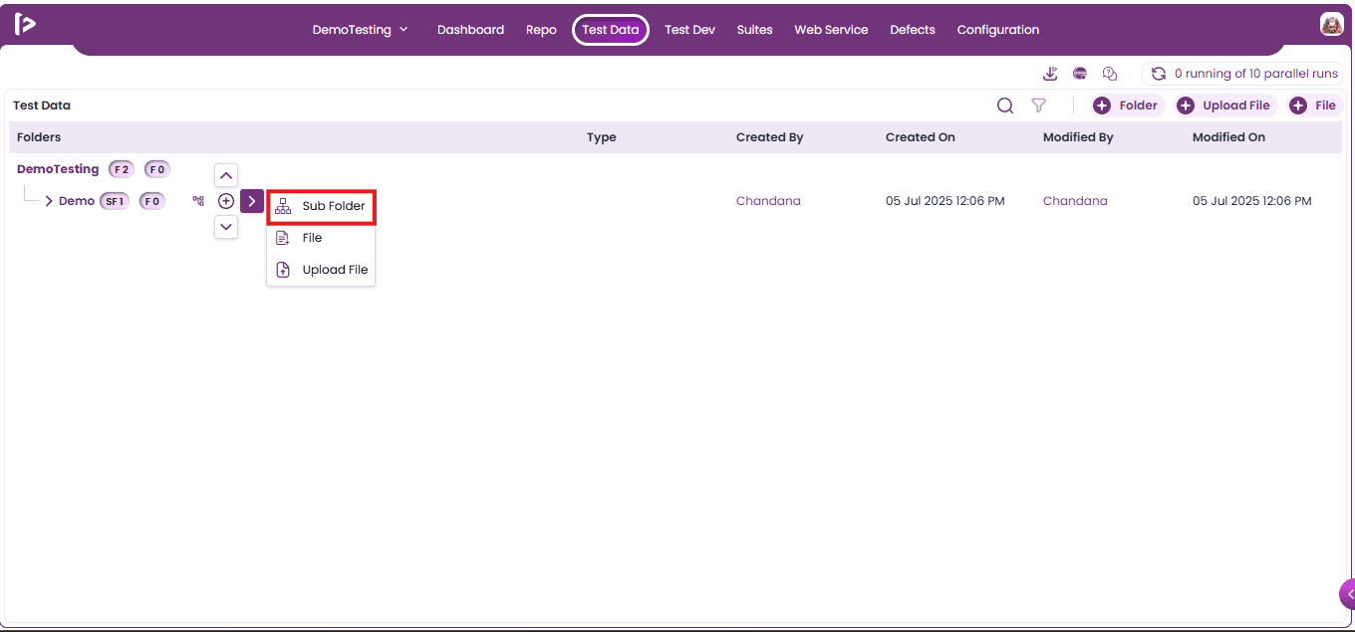The height and width of the screenshot is (632, 1355).
Task: Open the help chat bubbles icon
Action: tap(1110, 74)
